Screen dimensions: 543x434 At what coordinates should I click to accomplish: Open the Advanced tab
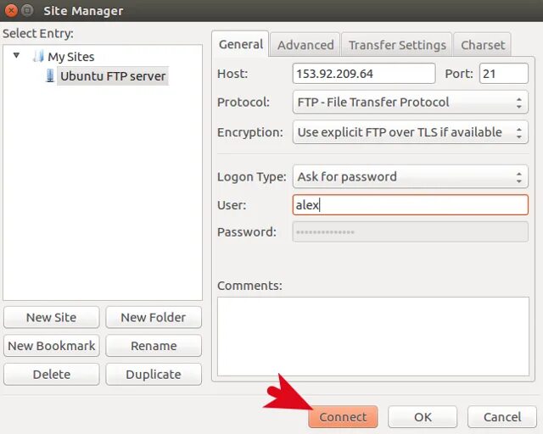pyautogui.click(x=305, y=45)
